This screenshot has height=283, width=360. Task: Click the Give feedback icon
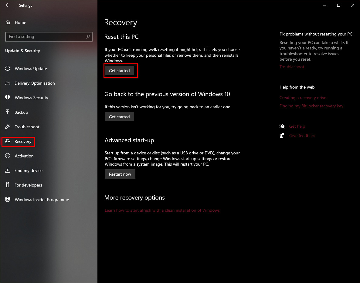(x=282, y=135)
